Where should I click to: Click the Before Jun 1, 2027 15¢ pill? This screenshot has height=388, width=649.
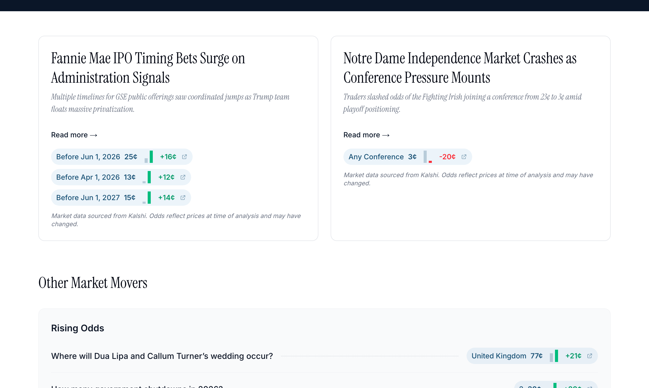click(x=95, y=197)
